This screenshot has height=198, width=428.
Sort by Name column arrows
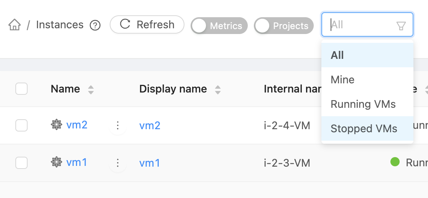pyautogui.click(x=91, y=89)
